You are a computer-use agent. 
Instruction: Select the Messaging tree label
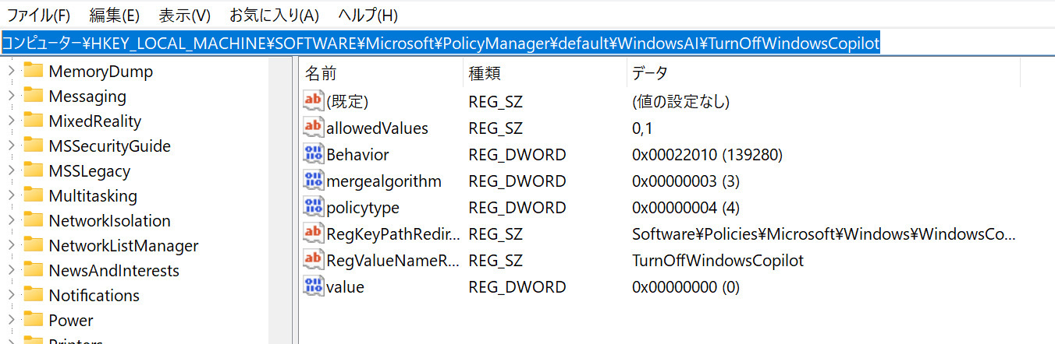pyautogui.click(x=87, y=97)
